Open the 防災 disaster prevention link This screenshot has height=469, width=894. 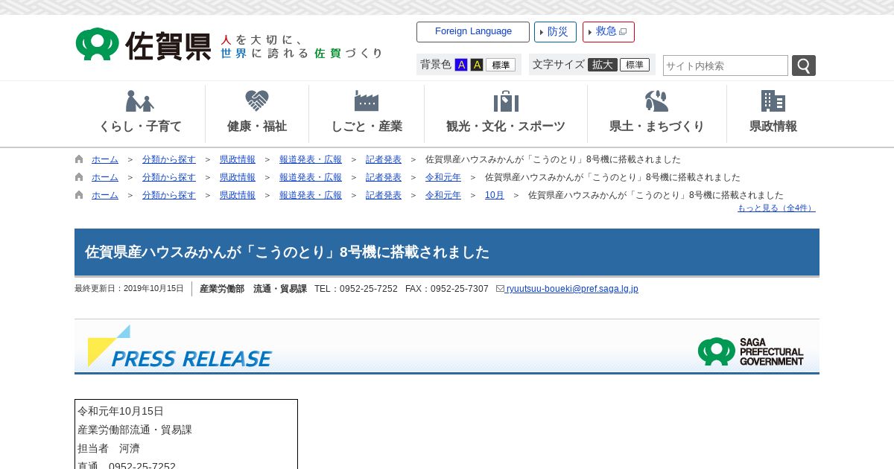555,32
